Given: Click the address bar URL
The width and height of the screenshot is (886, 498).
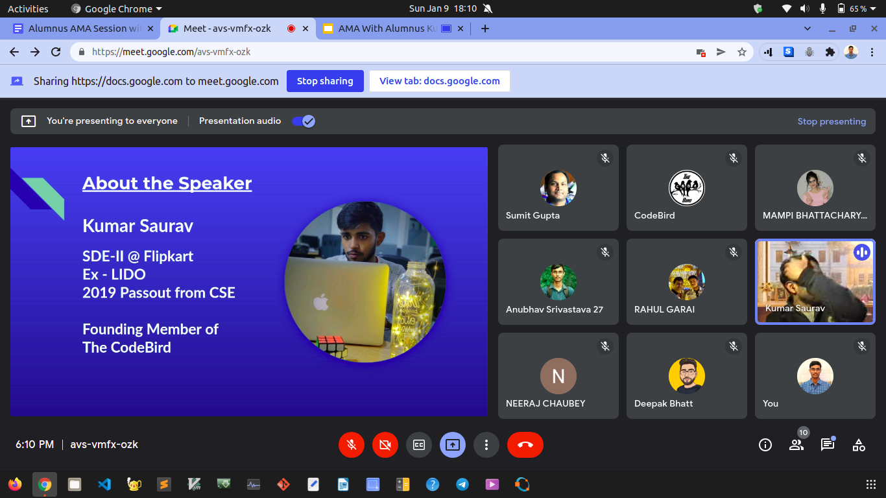Looking at the screenshot, I should [171, 52].
